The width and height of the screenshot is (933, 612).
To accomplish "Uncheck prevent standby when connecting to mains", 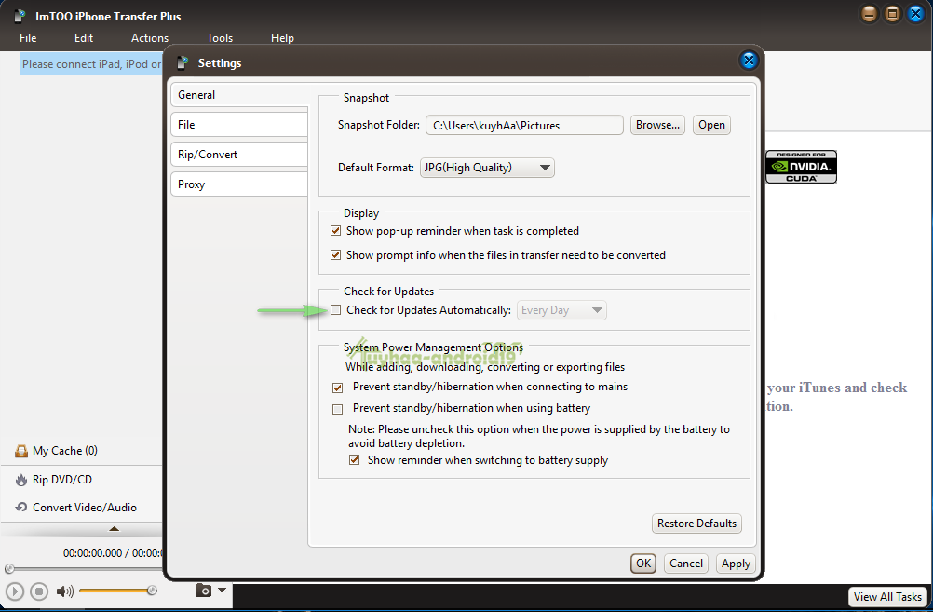I will coord(337,388).
